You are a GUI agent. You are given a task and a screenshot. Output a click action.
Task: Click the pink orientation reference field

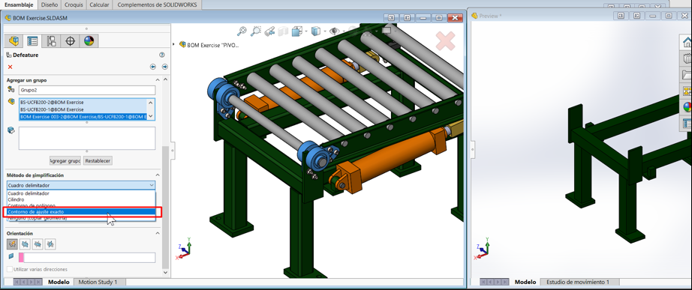pyautogui.click(x=87, y=257)
